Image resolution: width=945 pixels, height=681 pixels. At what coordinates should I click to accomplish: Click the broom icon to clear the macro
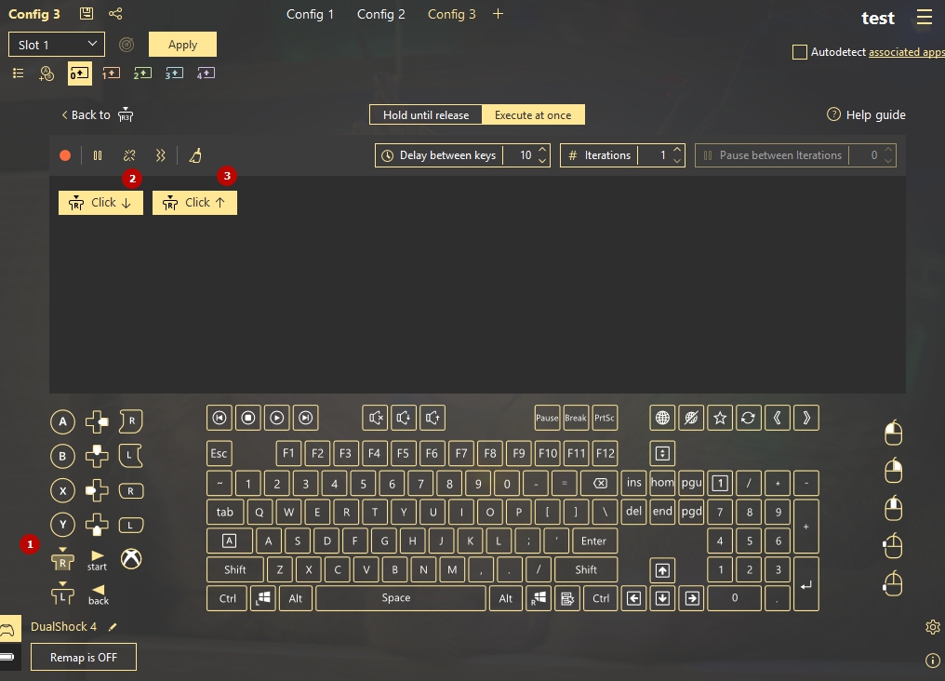194,155
